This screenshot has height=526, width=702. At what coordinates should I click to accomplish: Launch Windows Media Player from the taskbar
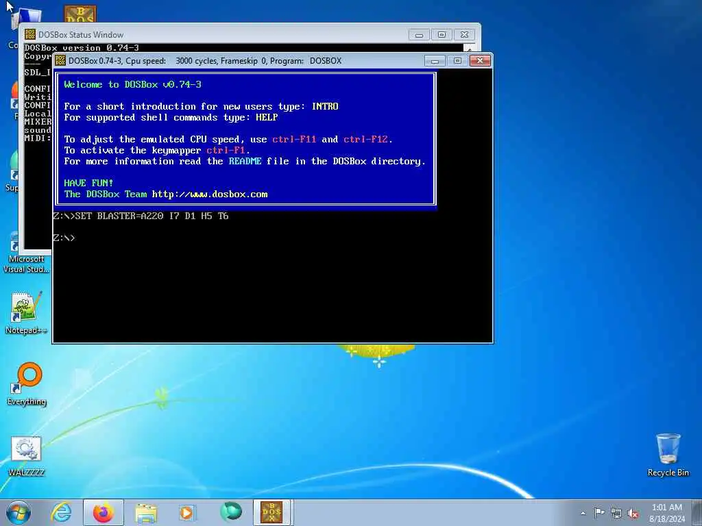click(187, 512)
